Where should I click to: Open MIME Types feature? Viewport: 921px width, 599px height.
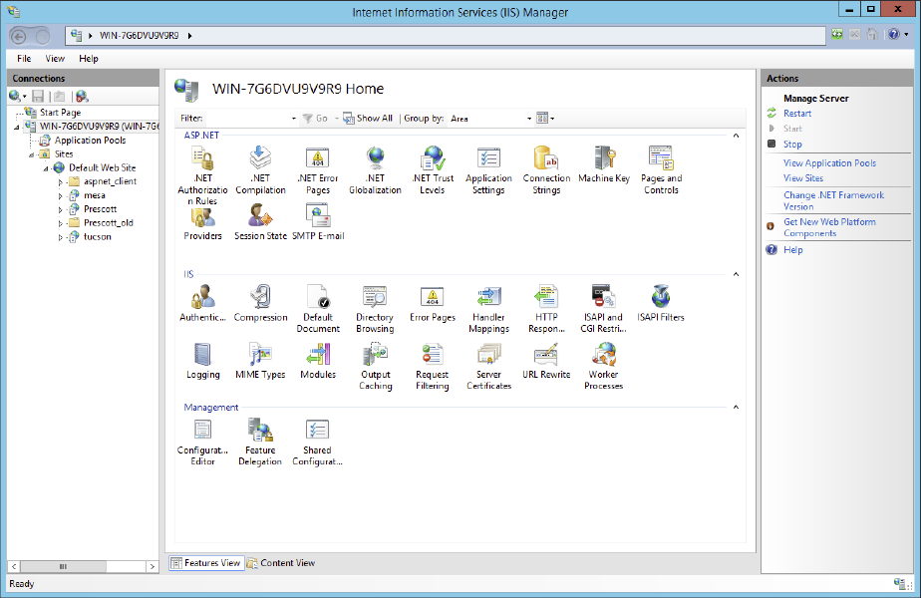click(260, 361)
